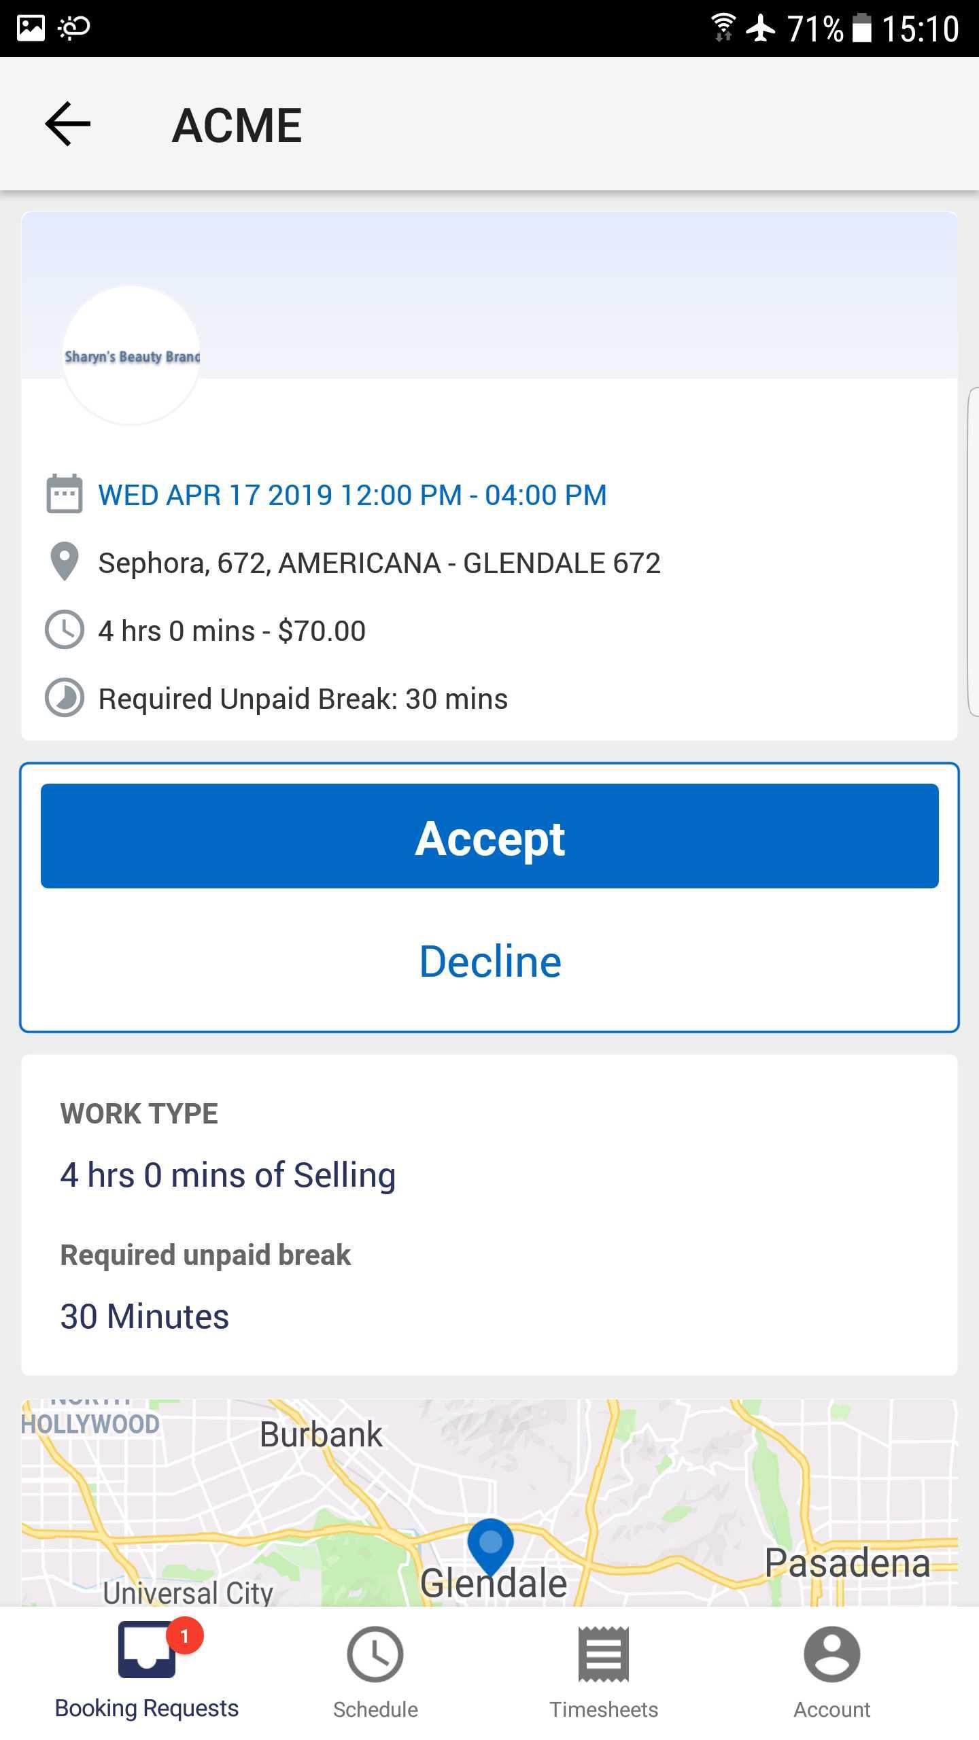
Task: Tap the location pin beside Sephora address
Action: (65, 562)
